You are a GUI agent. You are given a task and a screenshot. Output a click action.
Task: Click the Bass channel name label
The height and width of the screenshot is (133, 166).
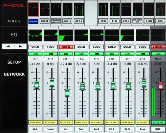coord(143,129)
